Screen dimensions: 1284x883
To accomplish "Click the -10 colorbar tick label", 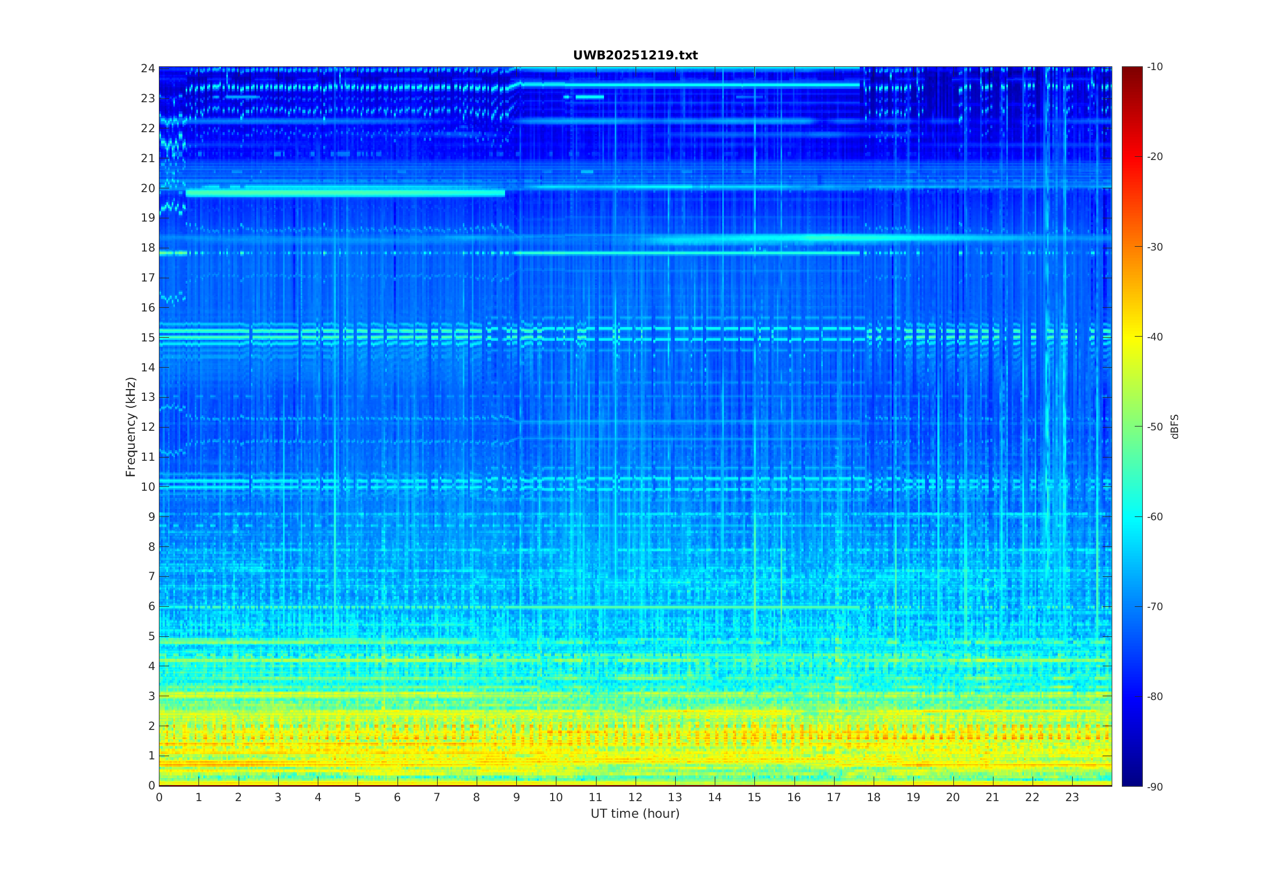I will tap(1154, 67).
